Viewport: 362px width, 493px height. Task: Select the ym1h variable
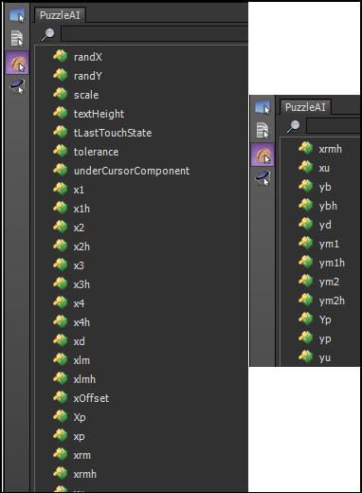coord(332,263)
